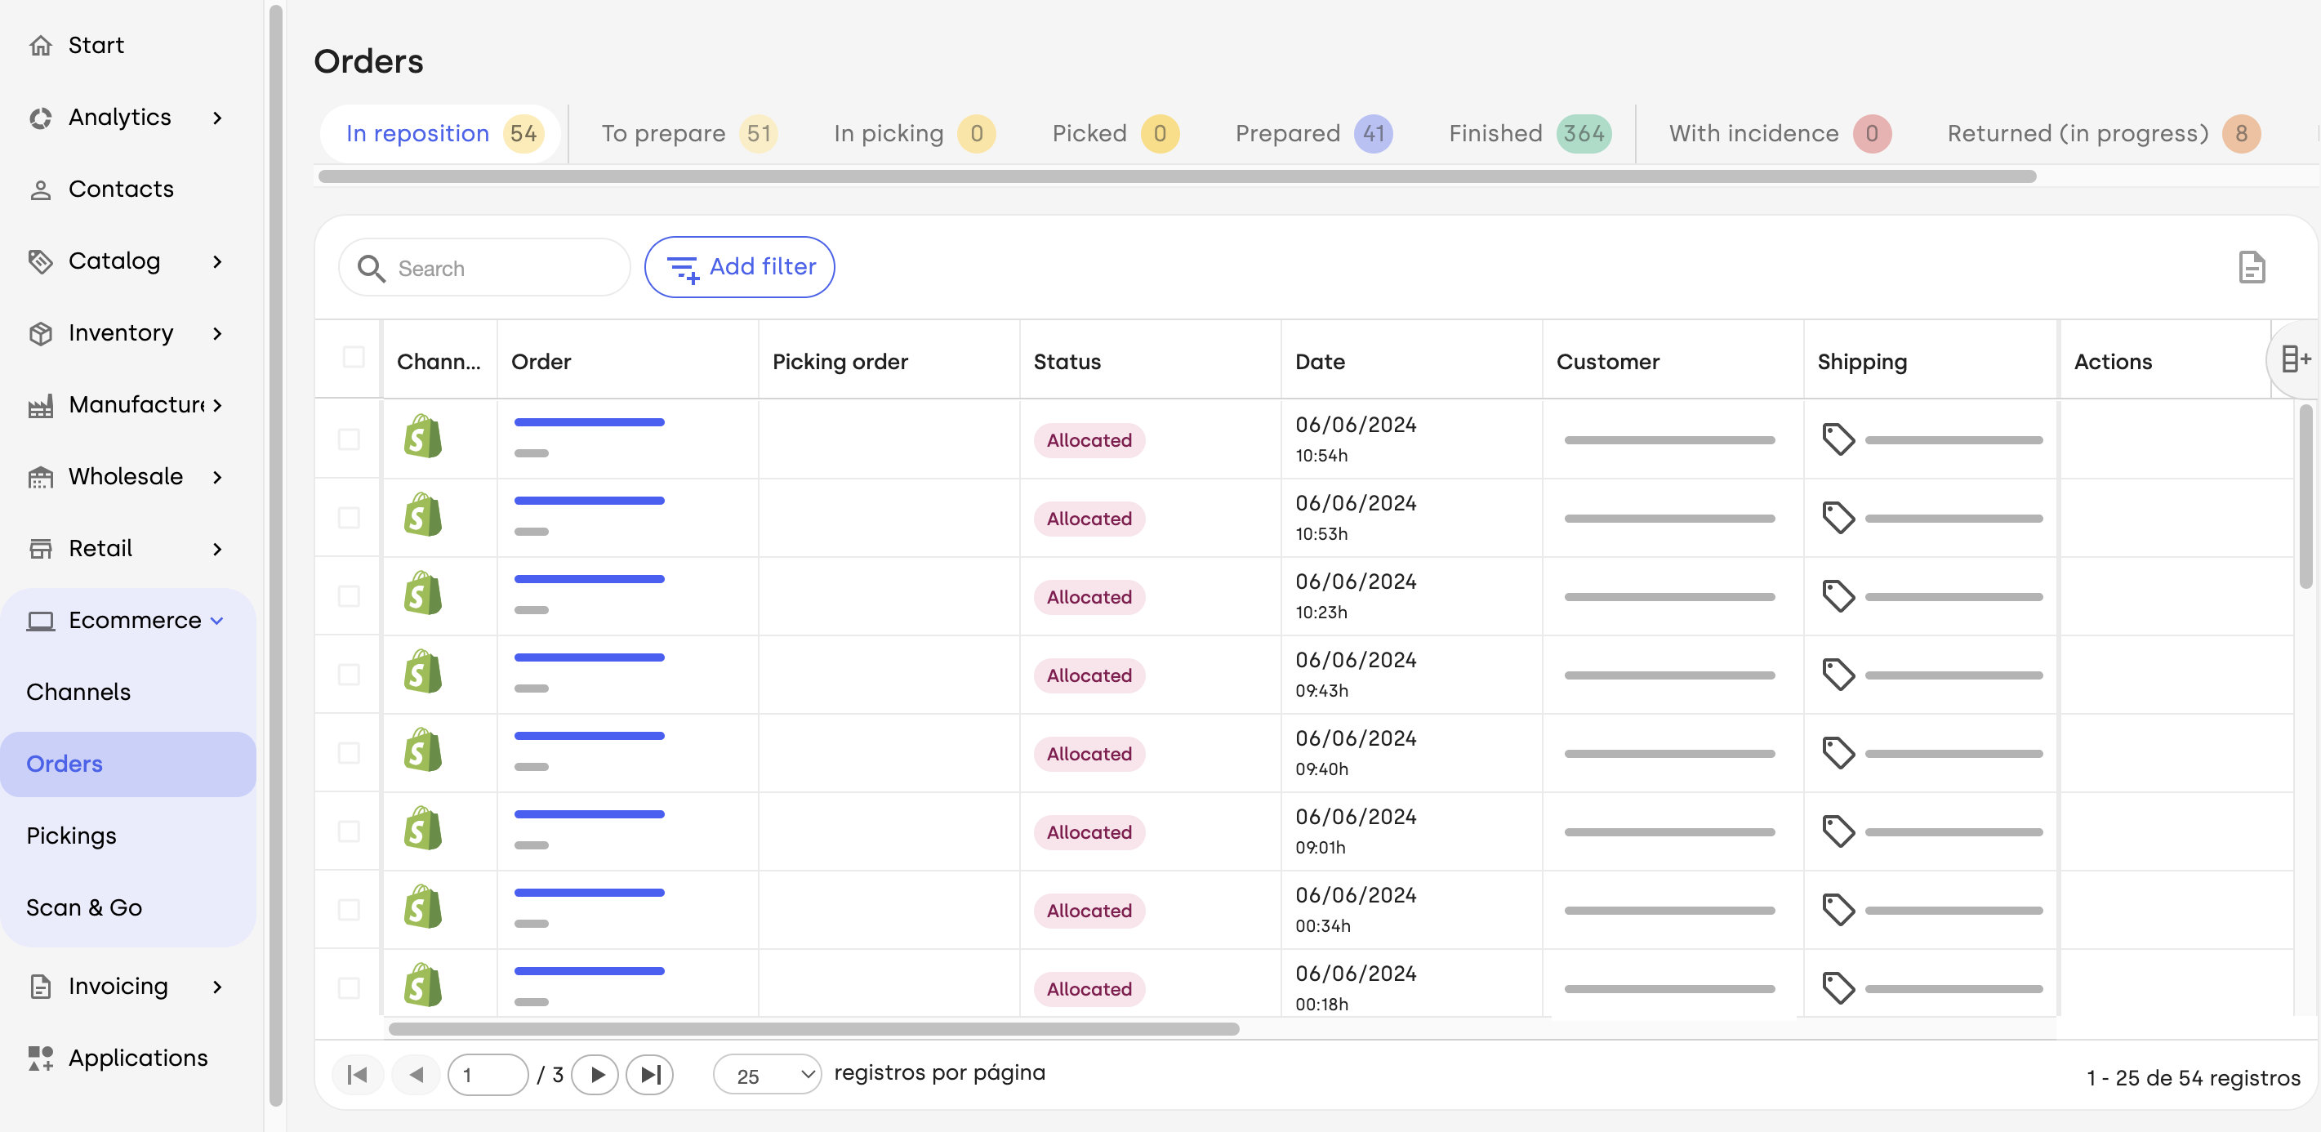Image resolution: width=2321 pixels, height=1132 pixels.
Task: Click the Applications grid icon
Action: click(41, 1058)
